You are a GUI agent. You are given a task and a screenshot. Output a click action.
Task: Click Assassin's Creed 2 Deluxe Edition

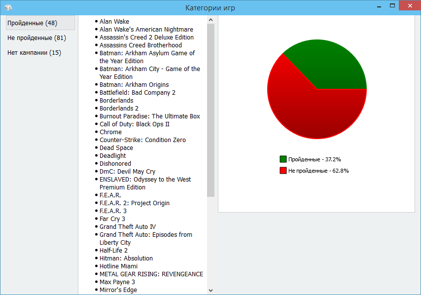(146, 37)
